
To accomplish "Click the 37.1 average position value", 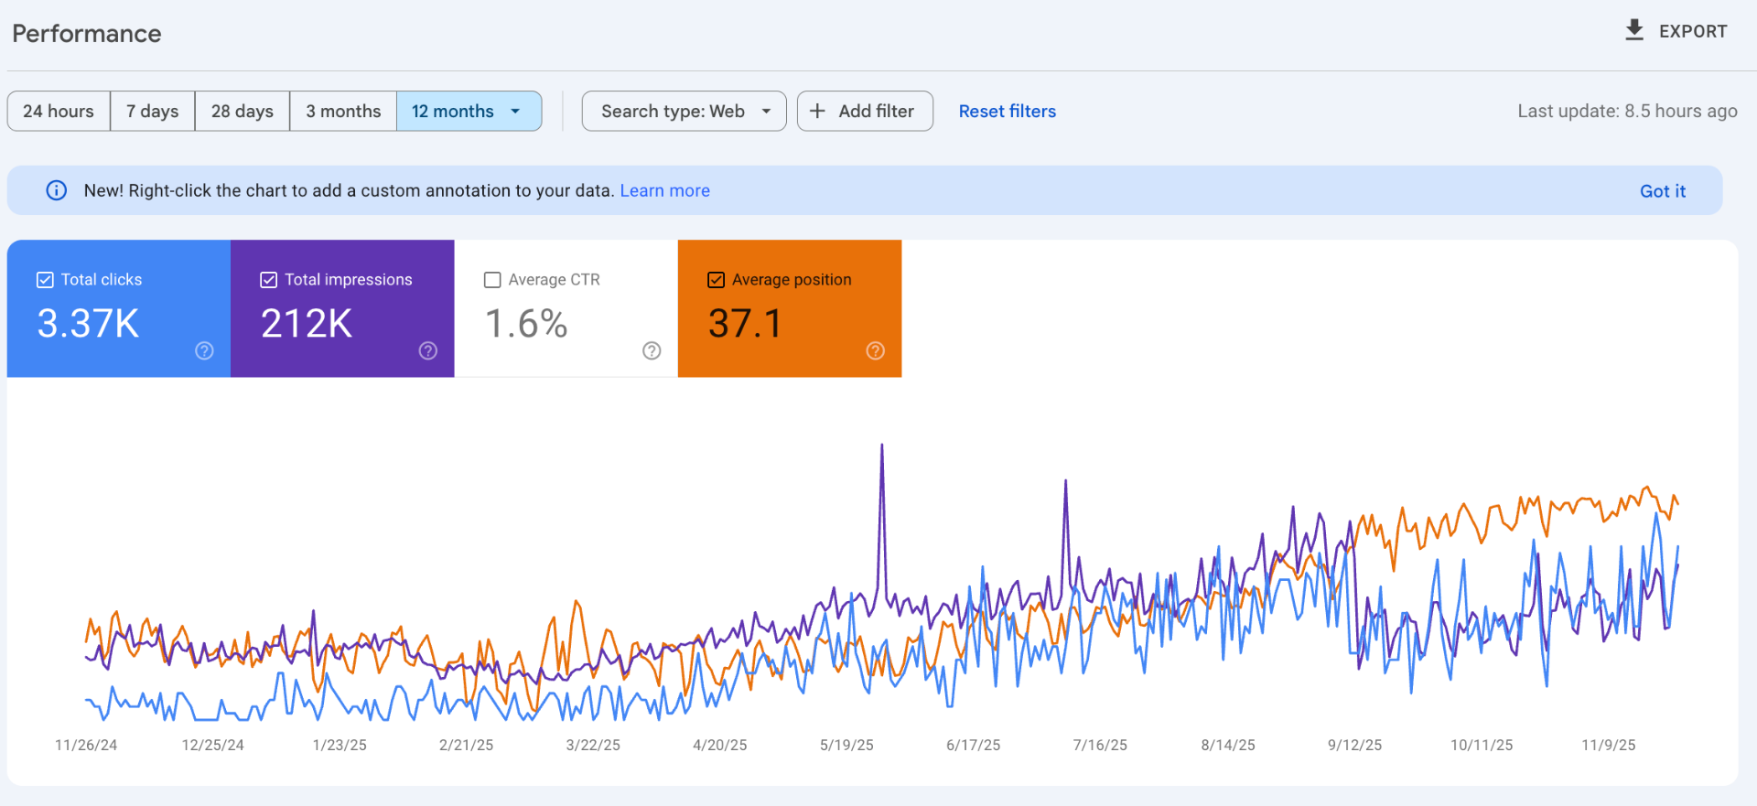I will tap(745, 324).
